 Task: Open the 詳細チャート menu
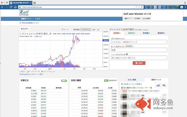(26, 19)
